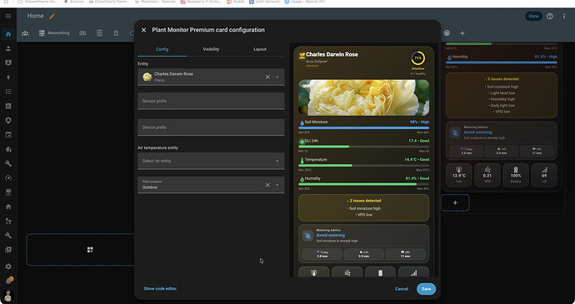The height and width of the screenshot is (304, 575).
Task: Click the no-watering icon in preview advice
Action: coord(307,236)
